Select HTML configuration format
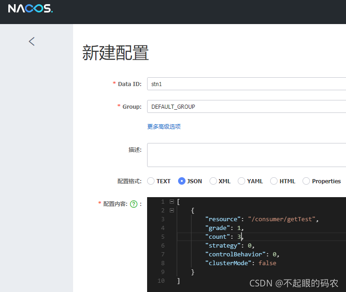Image resolution: width=346 pixels, height=292 pixels. 274,181
